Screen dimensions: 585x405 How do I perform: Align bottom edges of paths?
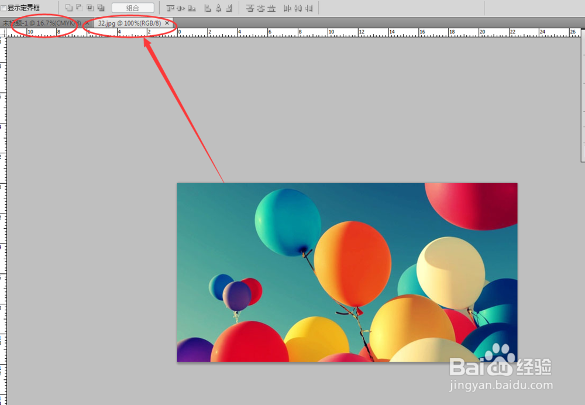[x=192, y=8]
